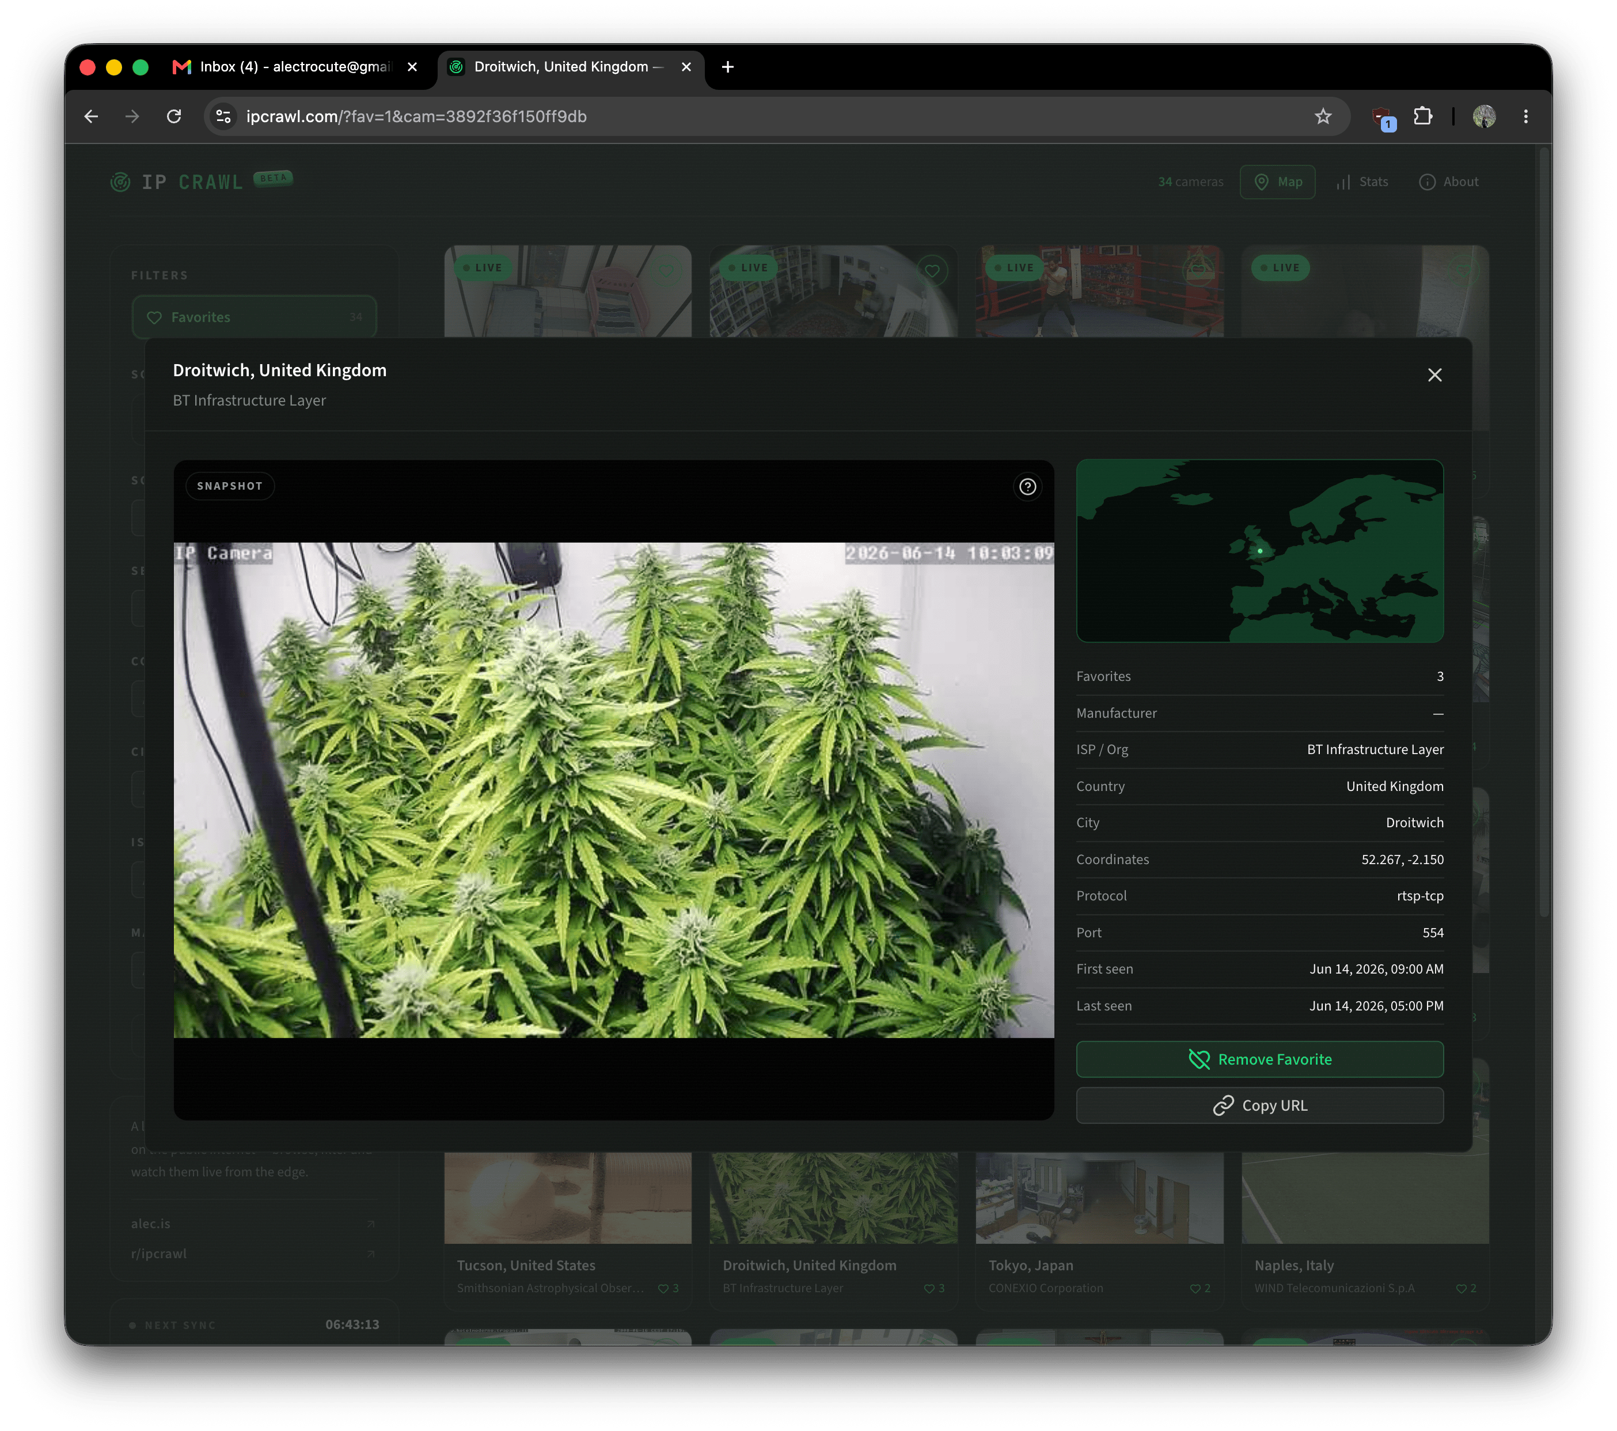Viewport: 1617px width, 1431px height.
Task: Reload the ipcrawl page
Action: click(x=174, y=116)
